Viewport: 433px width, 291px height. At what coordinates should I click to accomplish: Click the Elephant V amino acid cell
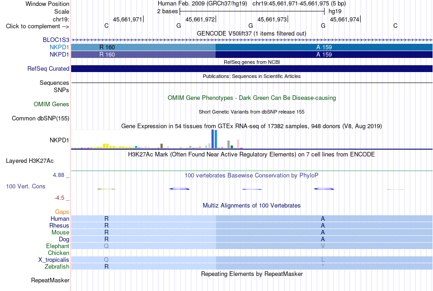point(323,246)
